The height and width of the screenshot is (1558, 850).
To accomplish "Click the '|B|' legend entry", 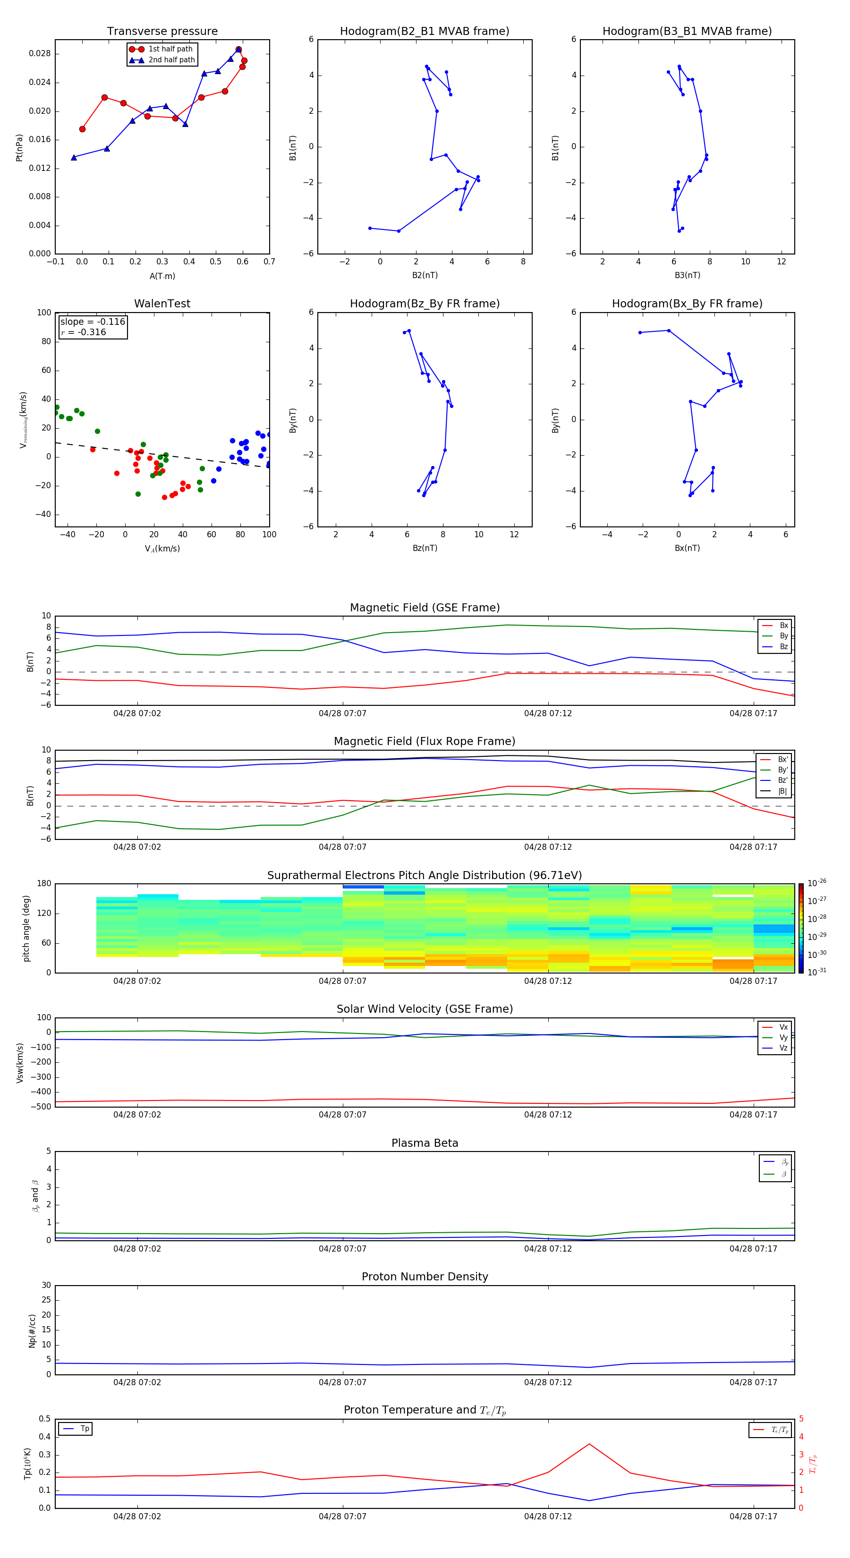I will [775, 791].
